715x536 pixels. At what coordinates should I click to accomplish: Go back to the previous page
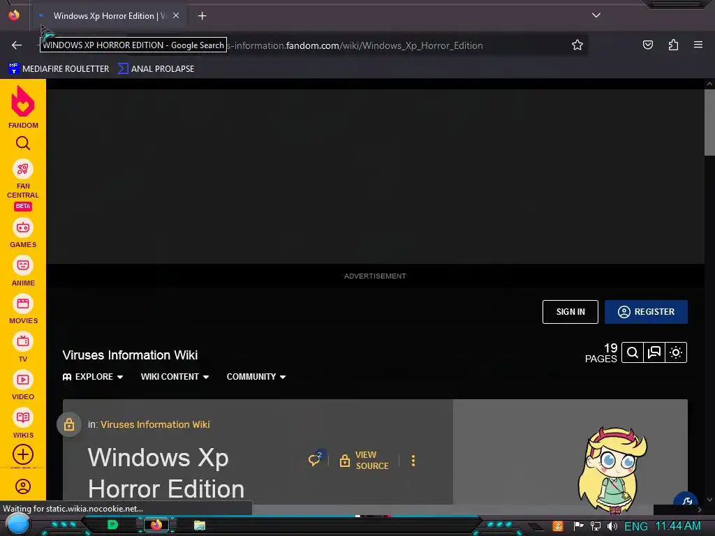(17, 45)
